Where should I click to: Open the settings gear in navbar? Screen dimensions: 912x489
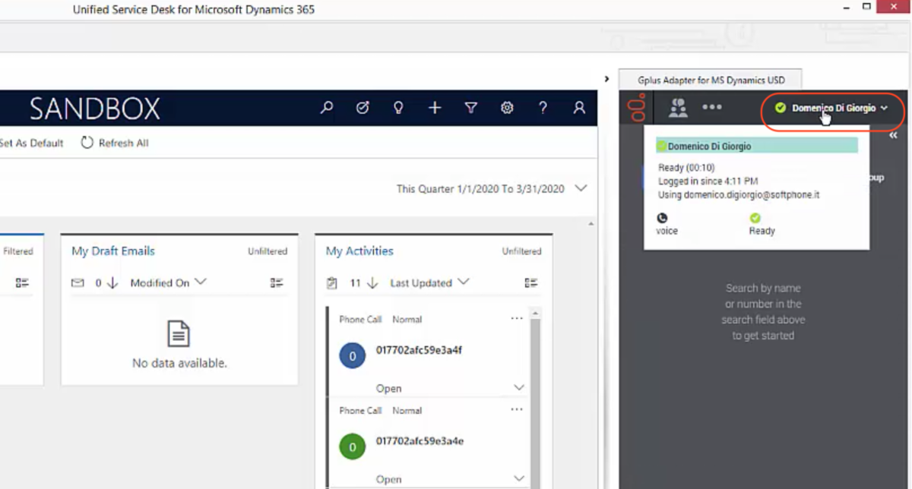point(507,108)
